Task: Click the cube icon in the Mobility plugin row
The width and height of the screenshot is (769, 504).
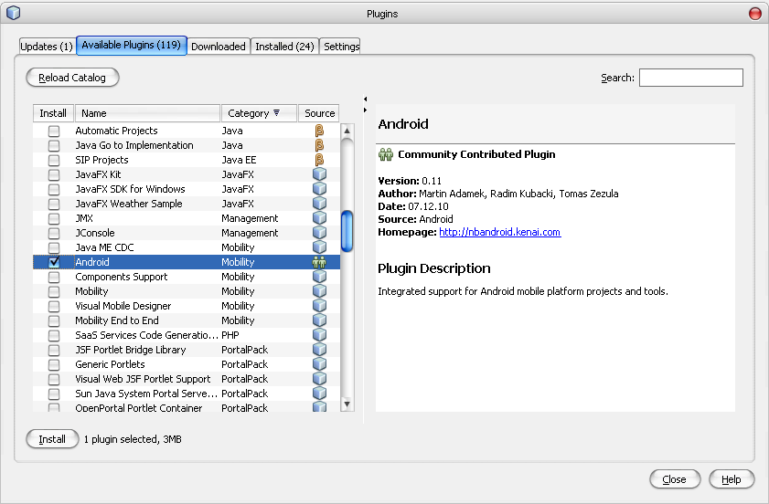Action: pyautogui.click(x=319, y=291)
